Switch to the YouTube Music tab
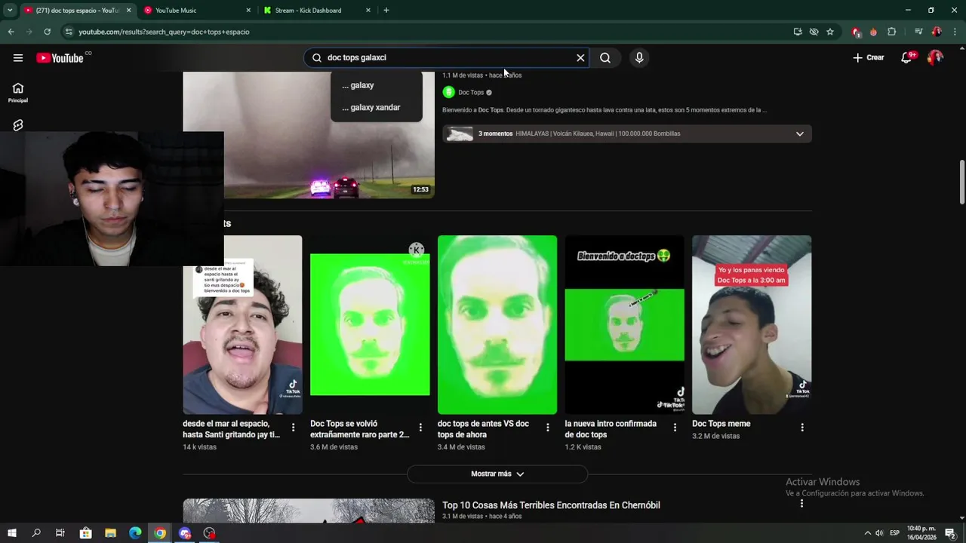Viewport: 966px width, 543px height. point(196,11)
